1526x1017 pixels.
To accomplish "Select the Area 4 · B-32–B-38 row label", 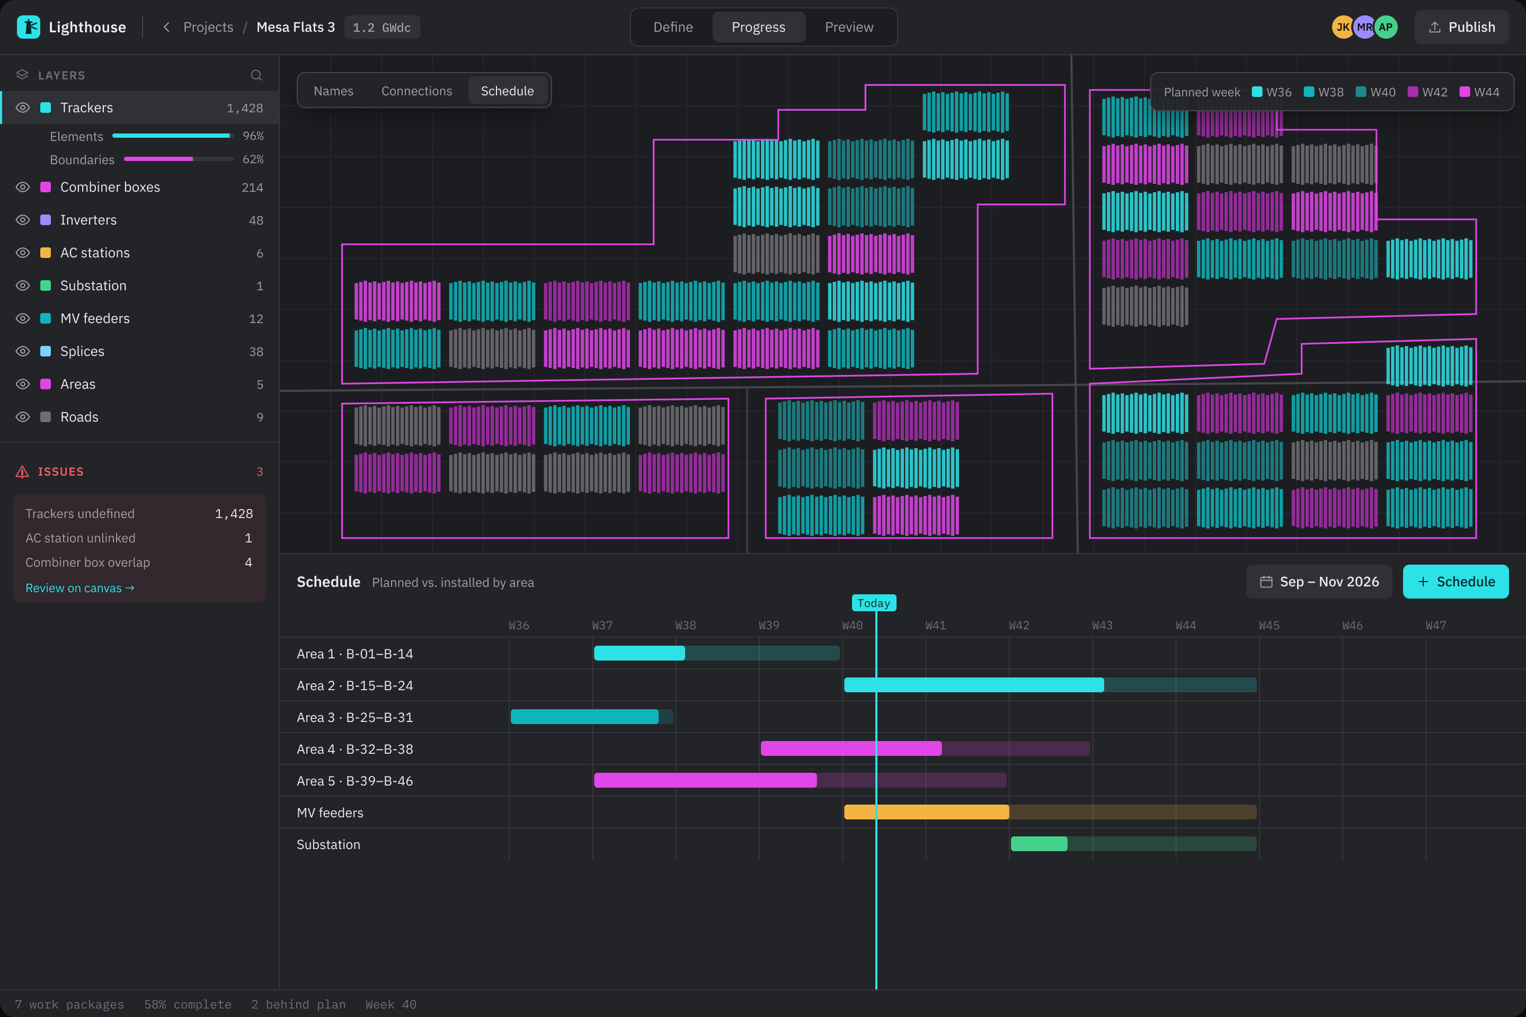I will (x=355, y=749).
